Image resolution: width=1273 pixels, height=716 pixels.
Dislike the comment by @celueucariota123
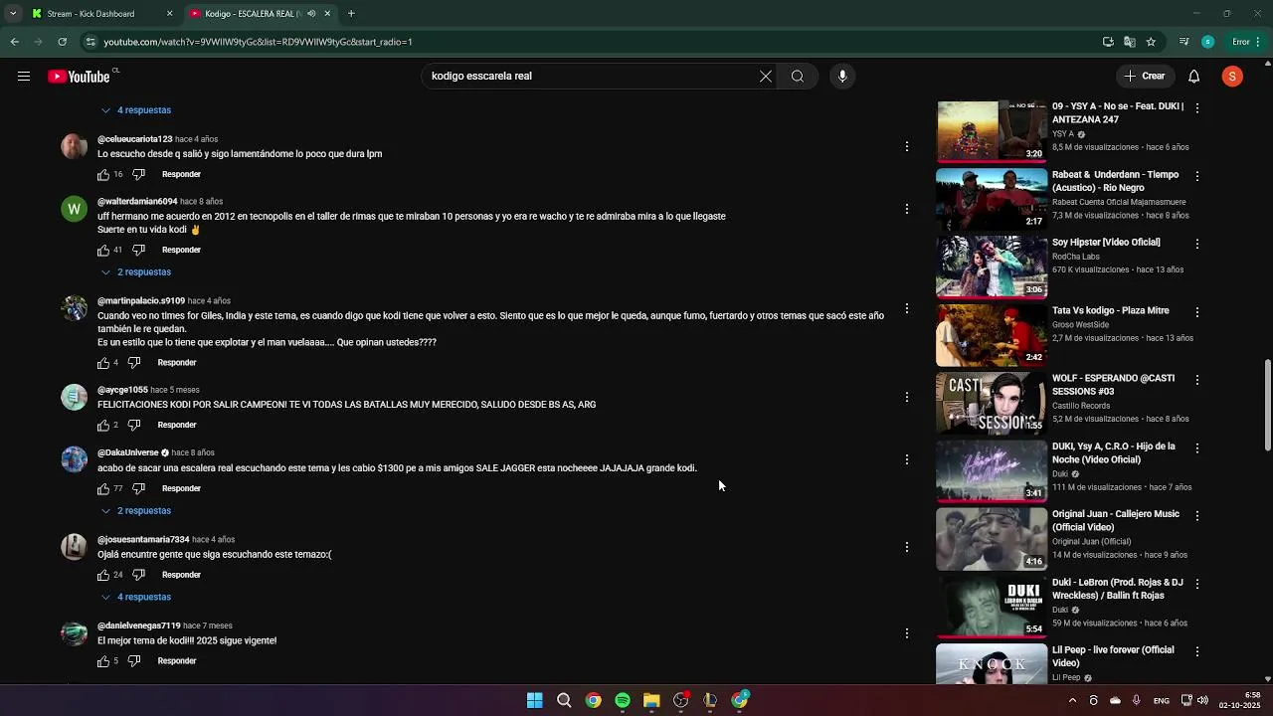139,174
